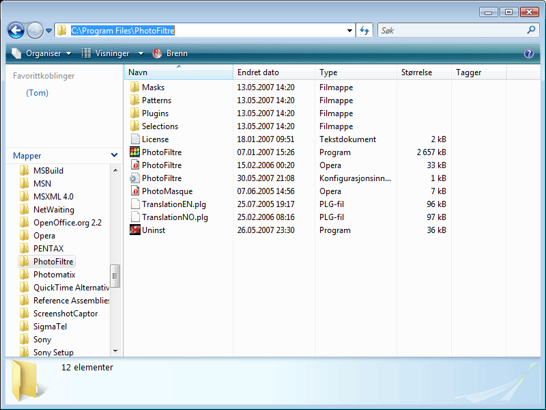Sort by the Type column header
The width and height of the screenshot is (546, 410).
click(x=356, y=72)
